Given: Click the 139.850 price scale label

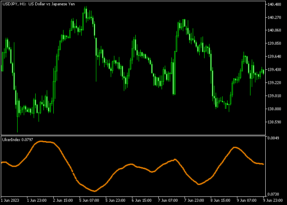Looking at the screenshot, I should [274, 43].
